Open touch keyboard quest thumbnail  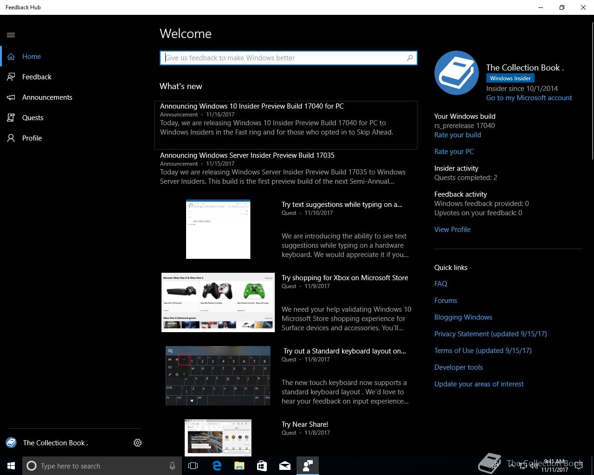coord(218,376)
